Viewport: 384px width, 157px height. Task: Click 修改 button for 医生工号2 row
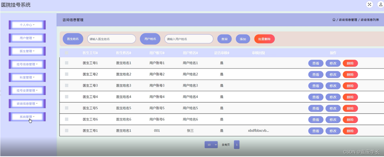(333, 75)
